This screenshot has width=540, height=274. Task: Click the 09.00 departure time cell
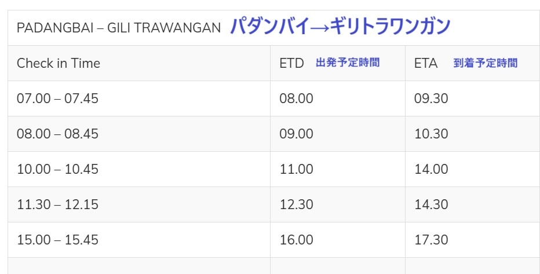296,134
